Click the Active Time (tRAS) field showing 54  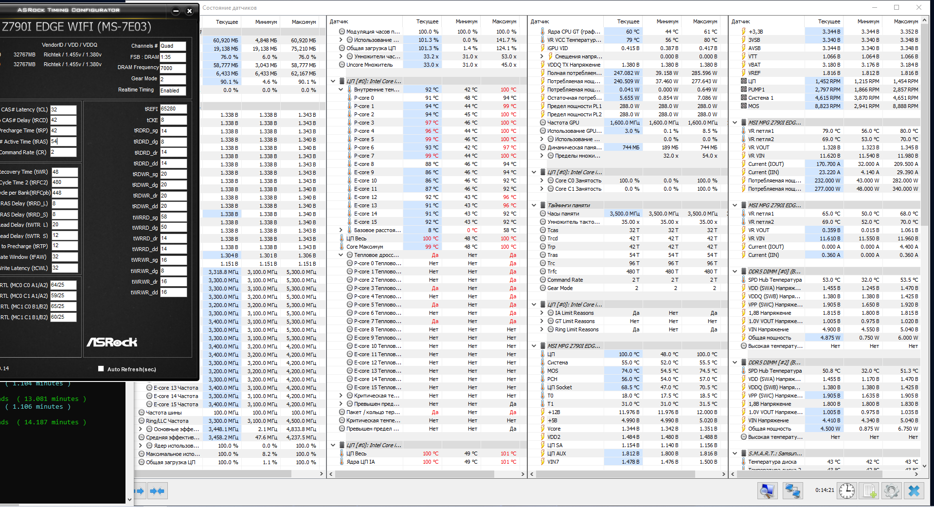coord(63,142)
